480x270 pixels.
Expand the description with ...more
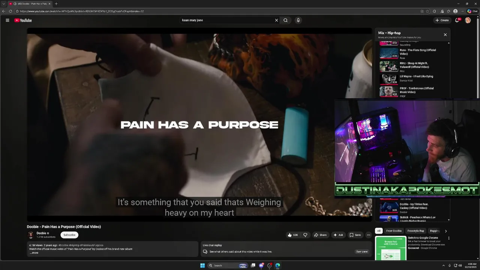(34, 253)
